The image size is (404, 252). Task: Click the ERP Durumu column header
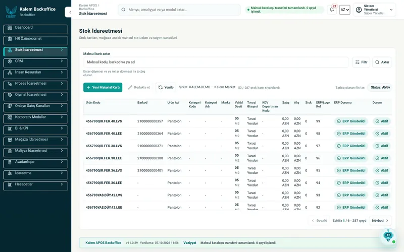click(x=343, y=103)
